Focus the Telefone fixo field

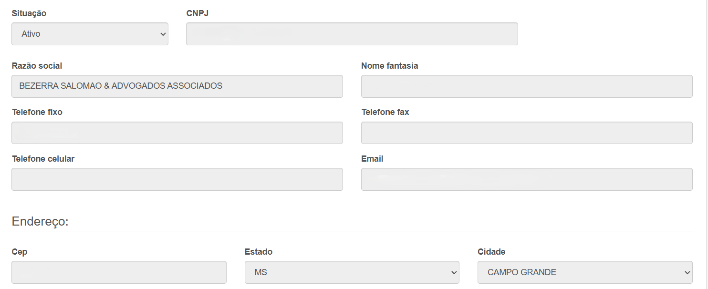[x=177, y=133]
